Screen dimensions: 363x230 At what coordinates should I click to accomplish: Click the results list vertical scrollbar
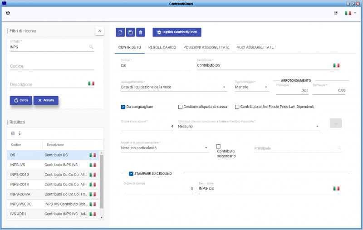tap(102, 181)
